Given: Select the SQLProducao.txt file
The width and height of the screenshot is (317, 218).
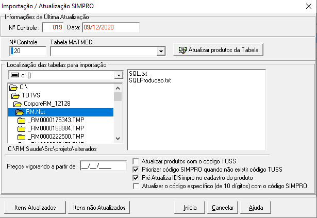Looking at the screenshot, I should coord(150,80).
